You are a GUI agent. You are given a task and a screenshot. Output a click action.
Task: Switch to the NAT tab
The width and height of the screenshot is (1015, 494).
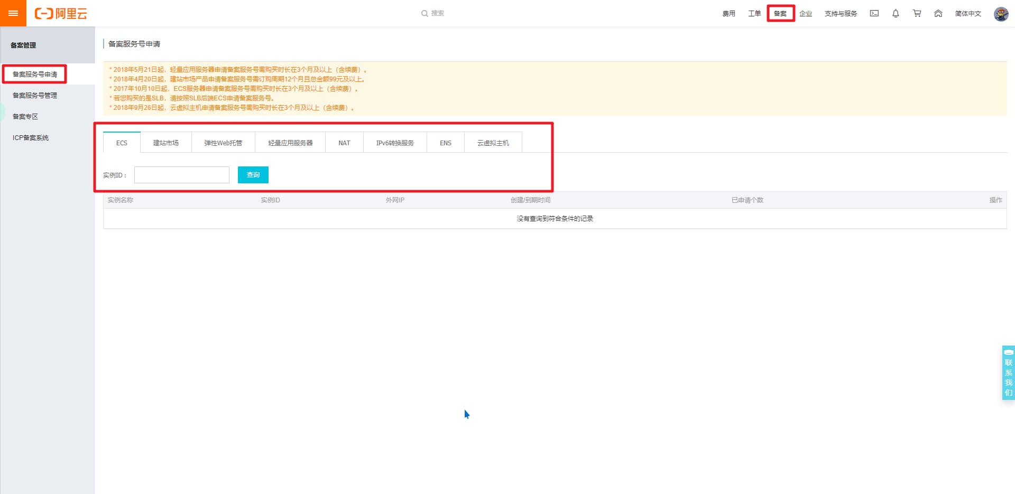click(344, 143)
